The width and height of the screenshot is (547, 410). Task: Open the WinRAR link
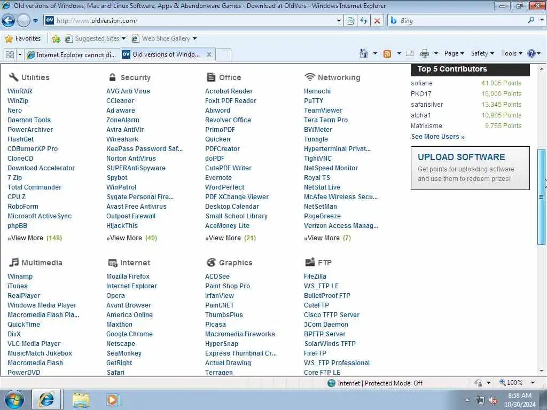20,91
